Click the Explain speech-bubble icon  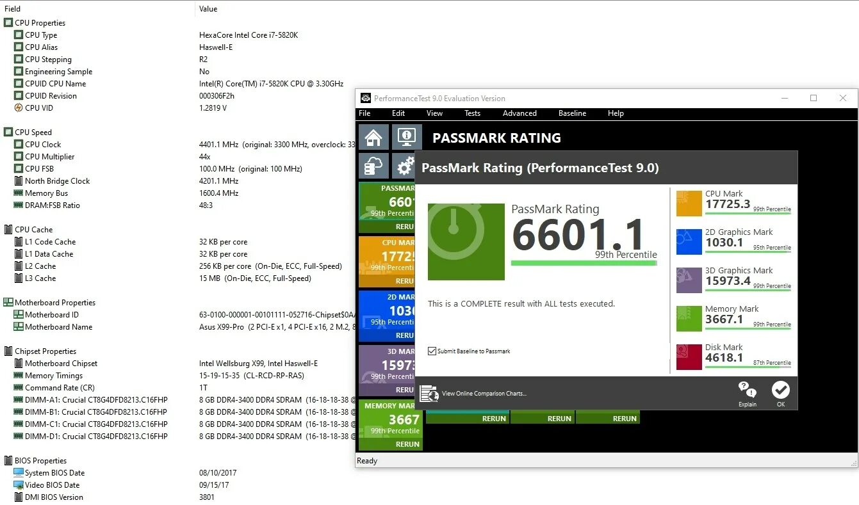pos(747,394)
